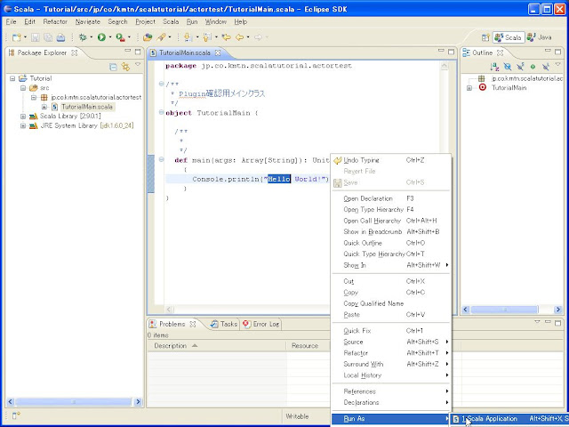Switch to the Tasks tab
This screenshot has width=569, height=427.
click(223, 324)
